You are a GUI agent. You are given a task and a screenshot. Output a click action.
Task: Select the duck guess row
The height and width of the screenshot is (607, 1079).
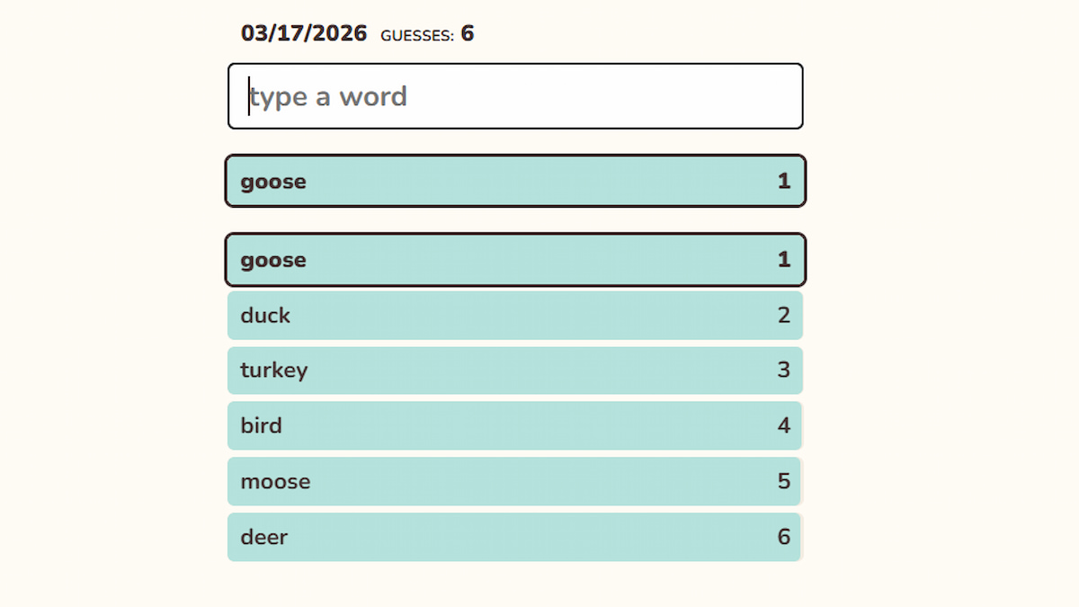[514, 316]
